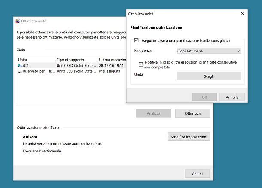This screenshot has height=188, width=262.
Task: Toggle 'Esegui in base a una pianificazione' checkbox
Action: (x=136, y=40)
